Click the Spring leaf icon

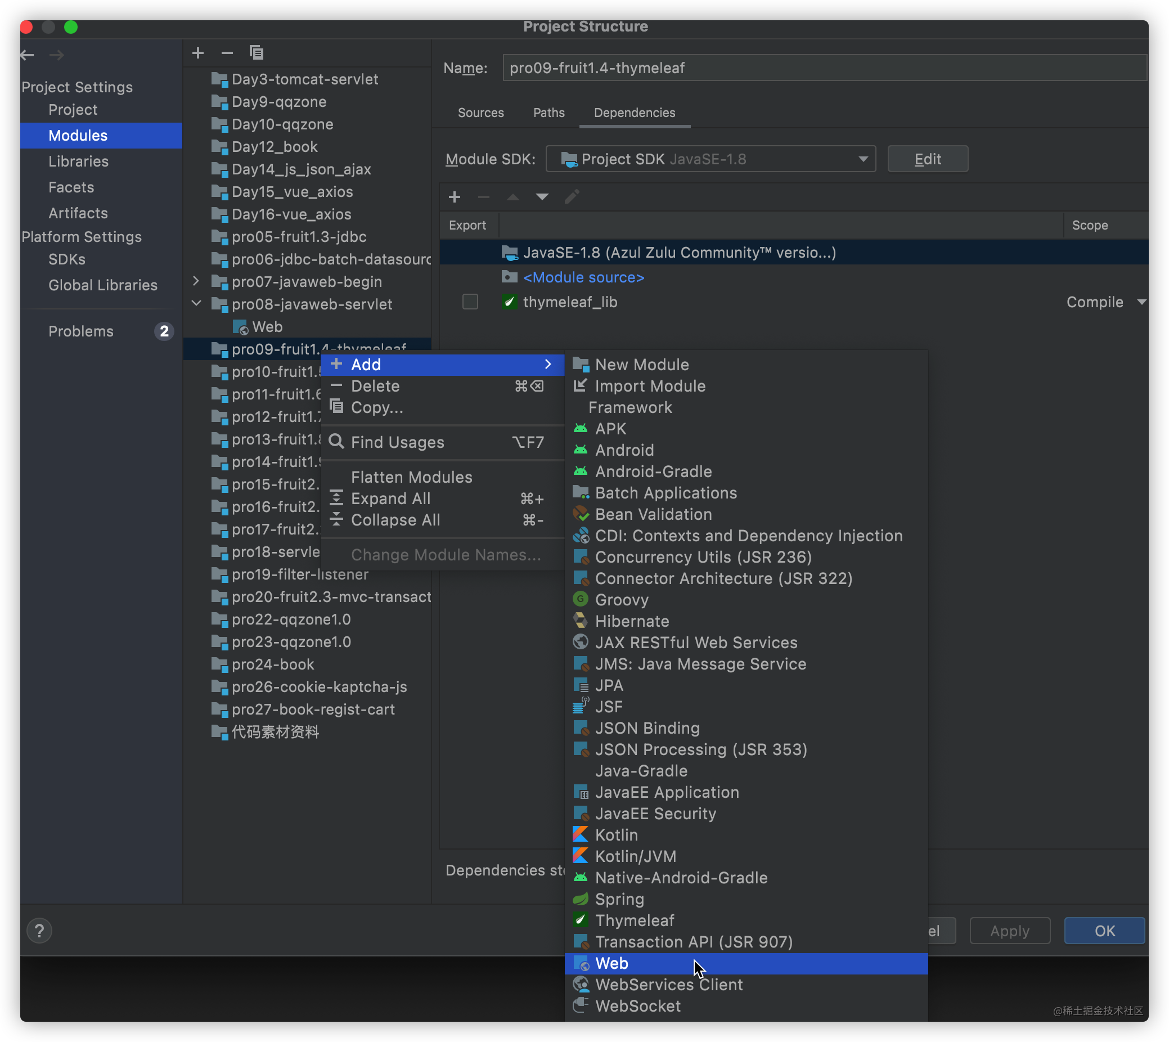coord(581,899)
